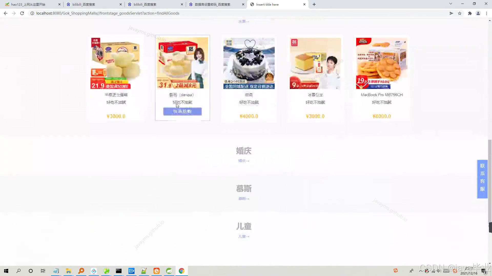Click the 婚庆 section heading
Image resolution: width=492 pixels, height=276 pixels.
click(244, 151)
